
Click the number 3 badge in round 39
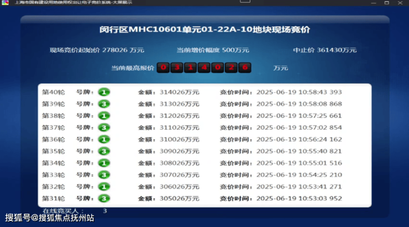[104, 104]
